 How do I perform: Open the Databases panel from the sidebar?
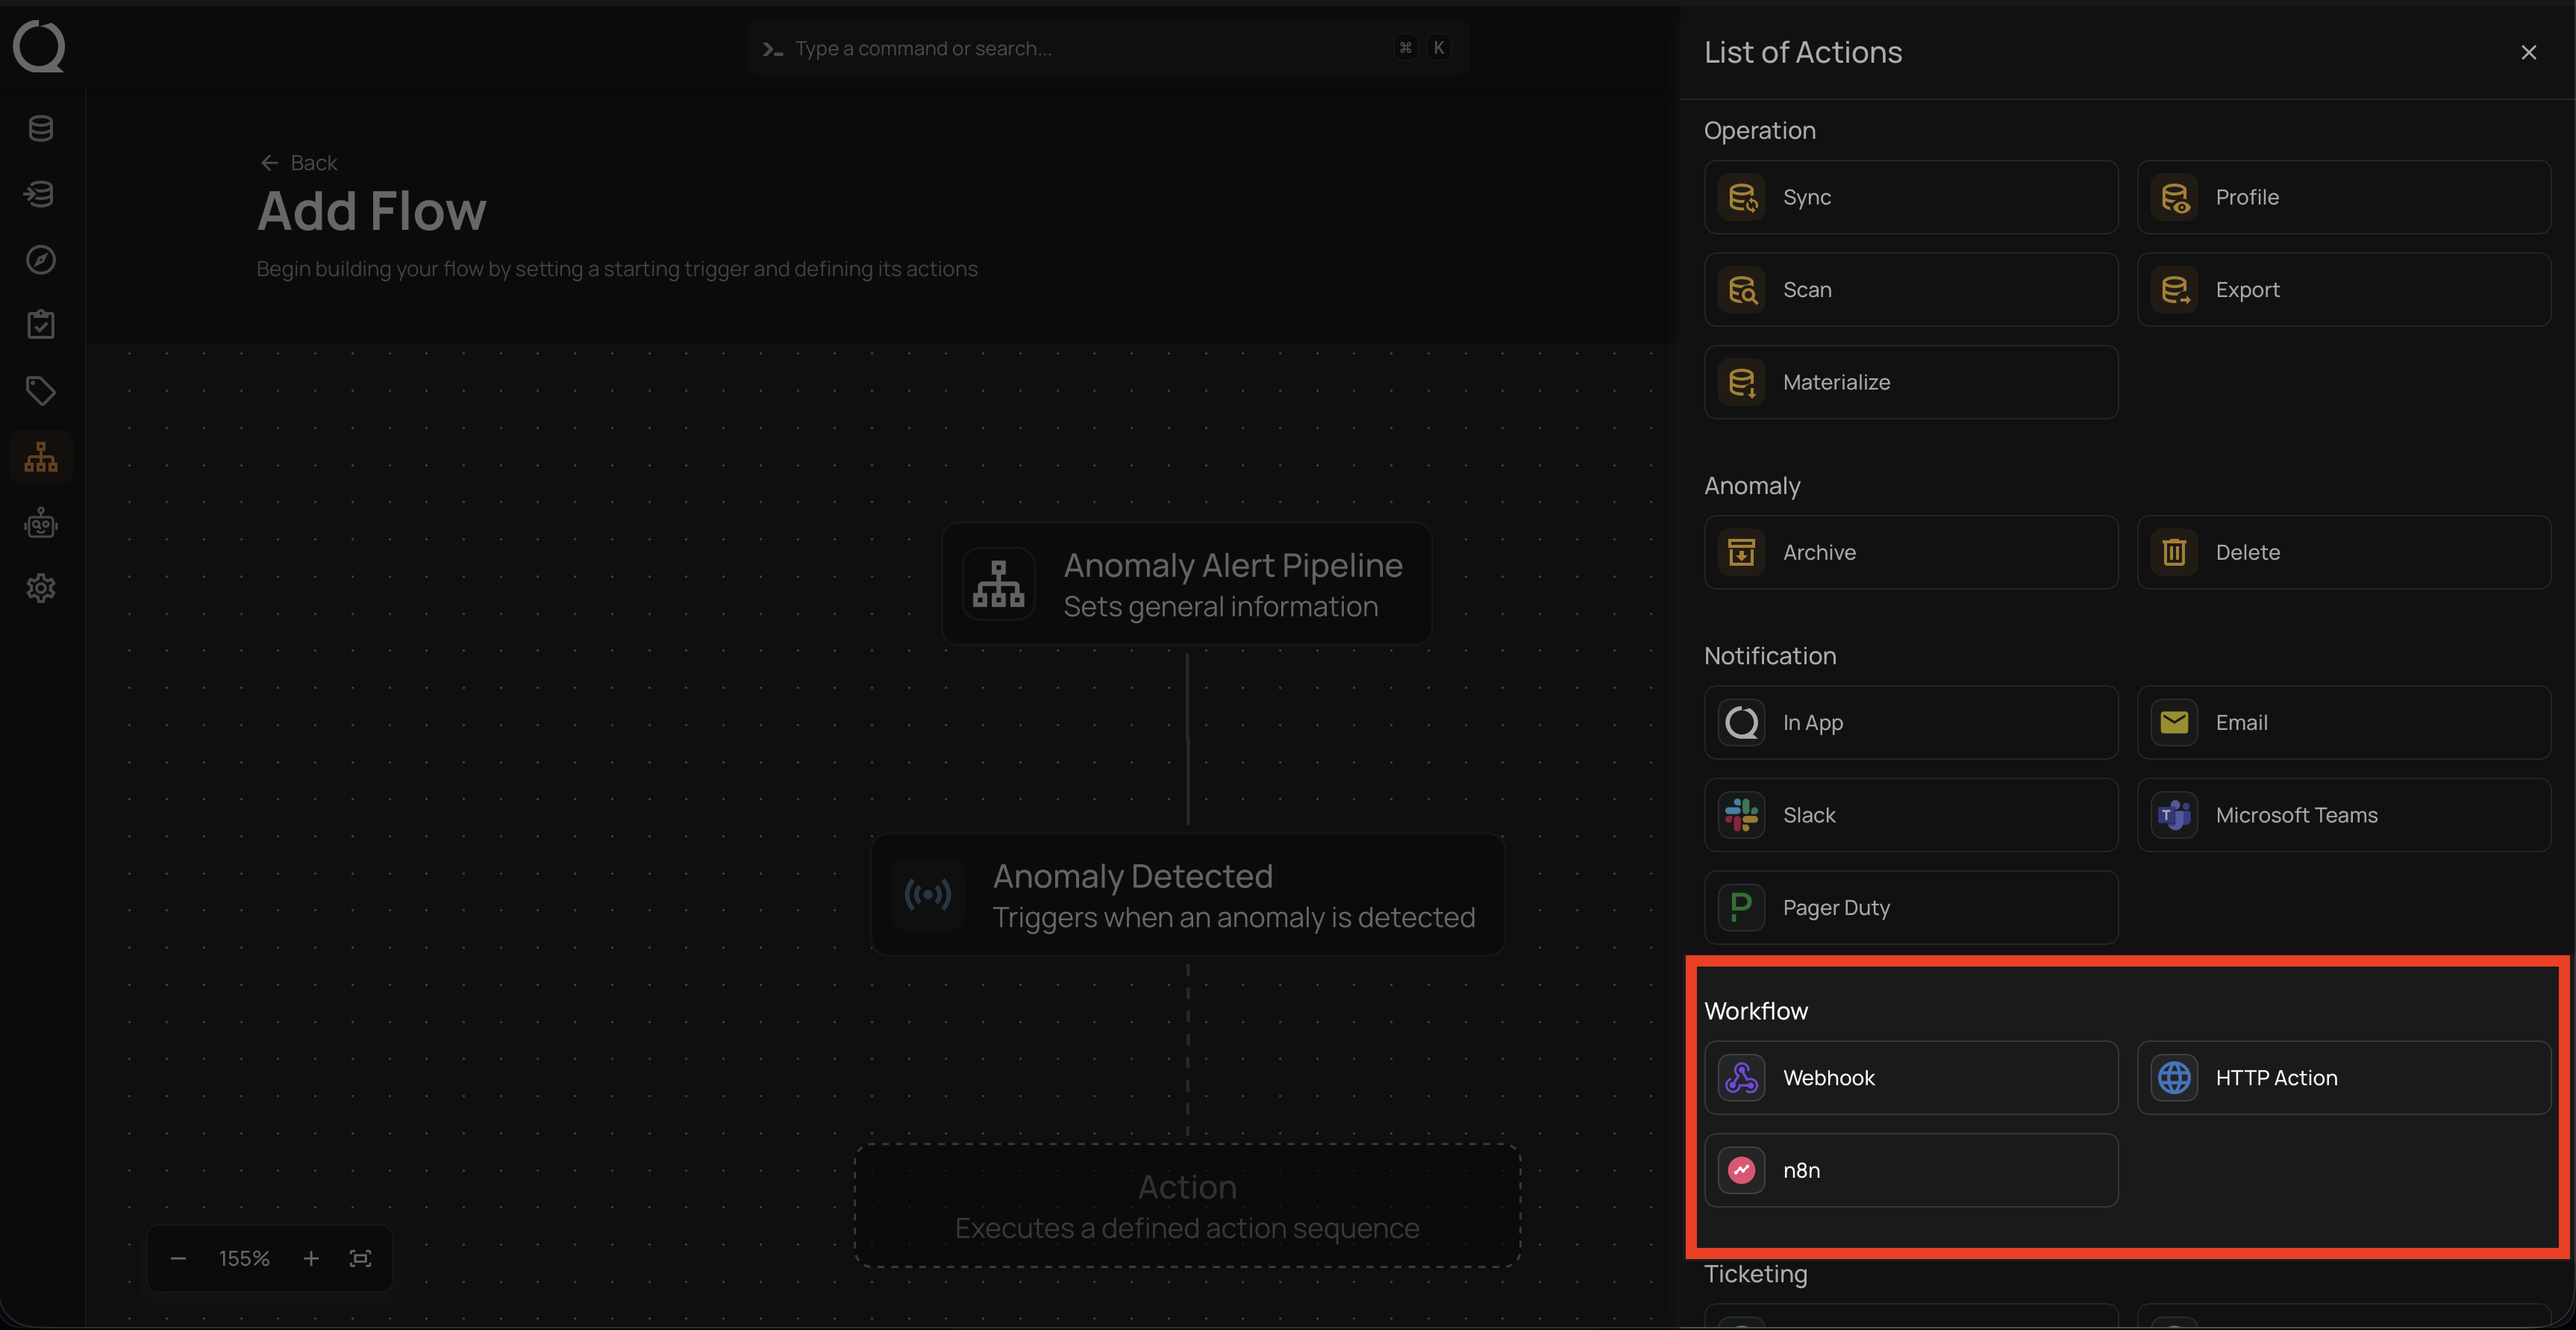(x=40, y=128)
